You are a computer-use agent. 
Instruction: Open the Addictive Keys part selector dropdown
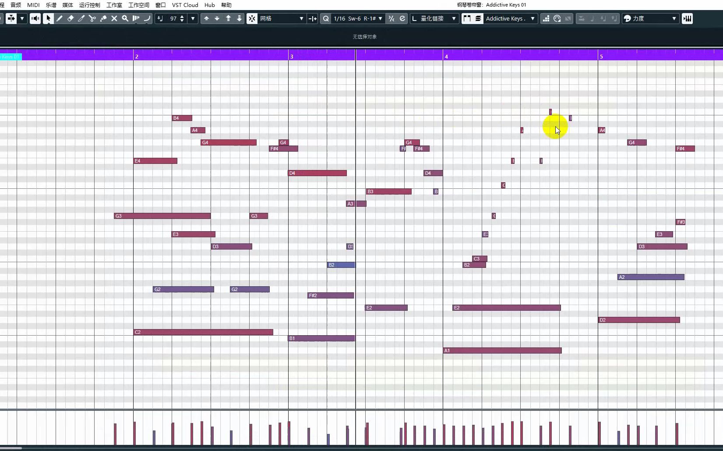pos(510,18)
